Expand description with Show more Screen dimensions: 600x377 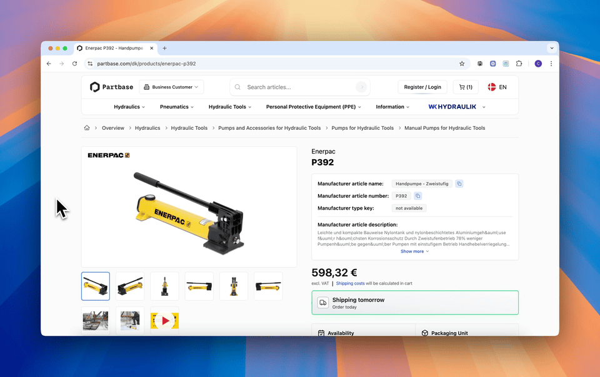415,252
